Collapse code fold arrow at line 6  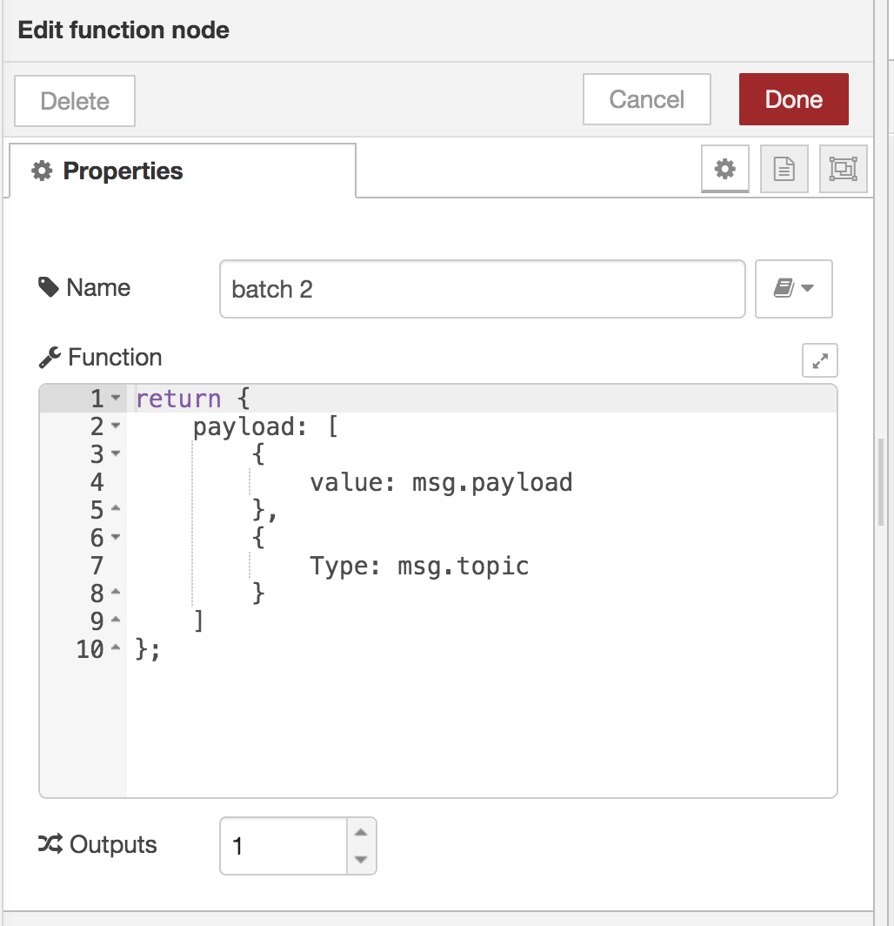click(117, 539)
